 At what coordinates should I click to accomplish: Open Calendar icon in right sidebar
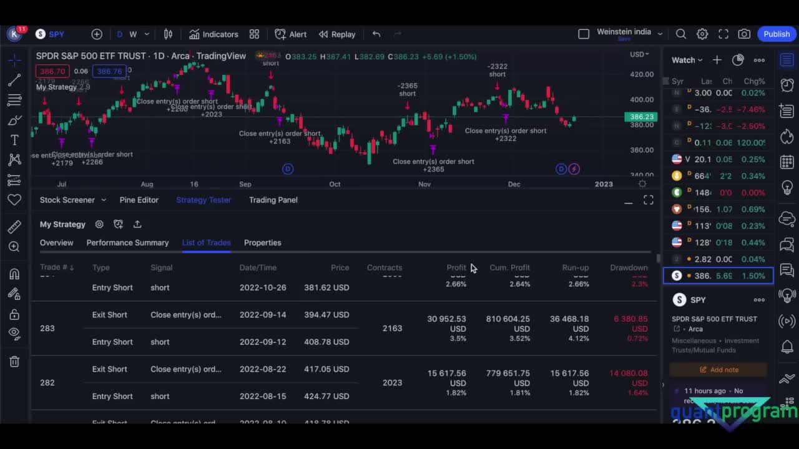[x=787, y=162]
